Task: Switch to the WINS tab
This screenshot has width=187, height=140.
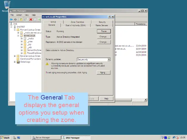Action: 53,22
